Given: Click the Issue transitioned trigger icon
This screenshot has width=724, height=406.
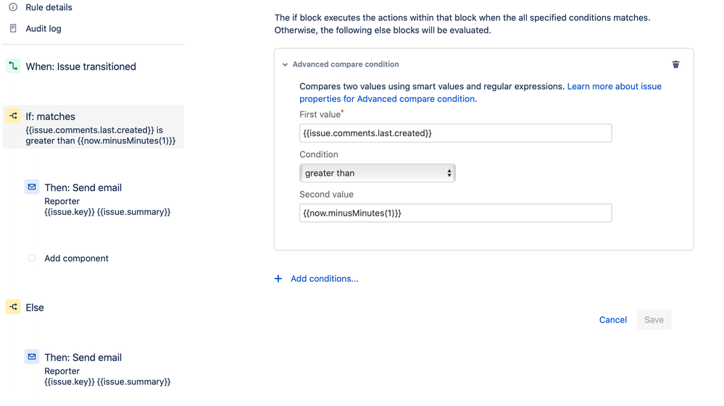Looking at the screenshot, I should [x=13, y=67].
